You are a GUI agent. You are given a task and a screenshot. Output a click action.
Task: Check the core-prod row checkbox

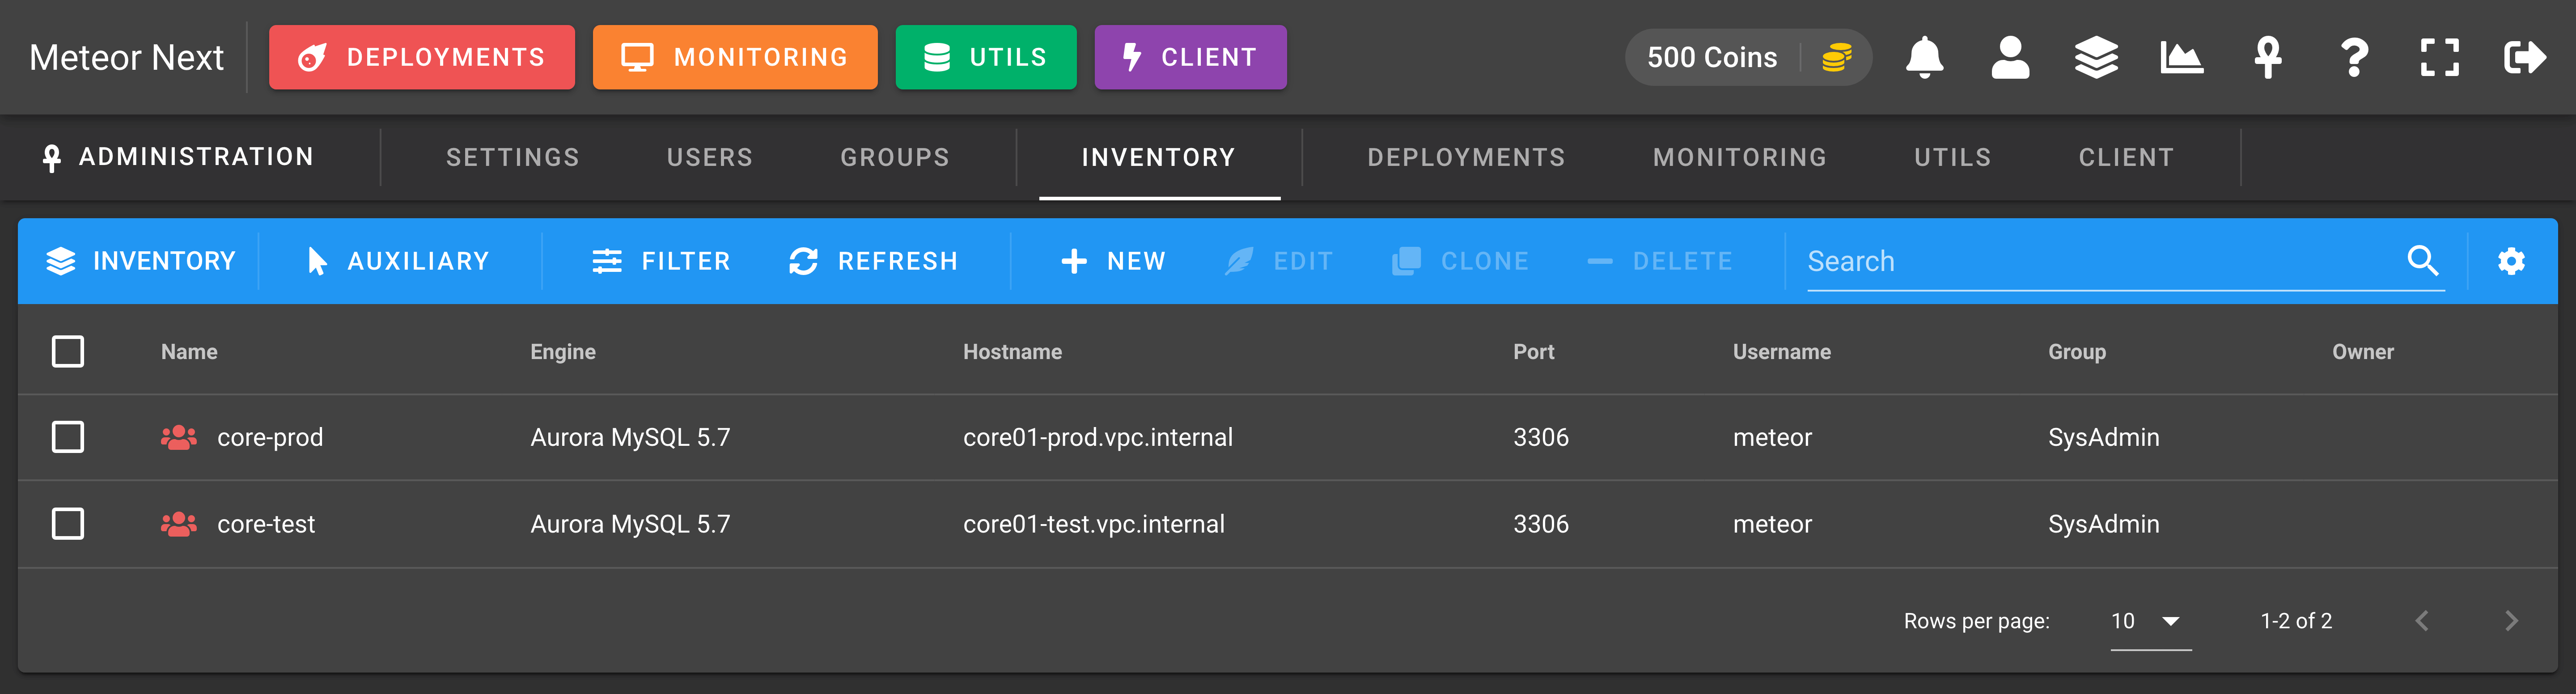click(68, 437)
